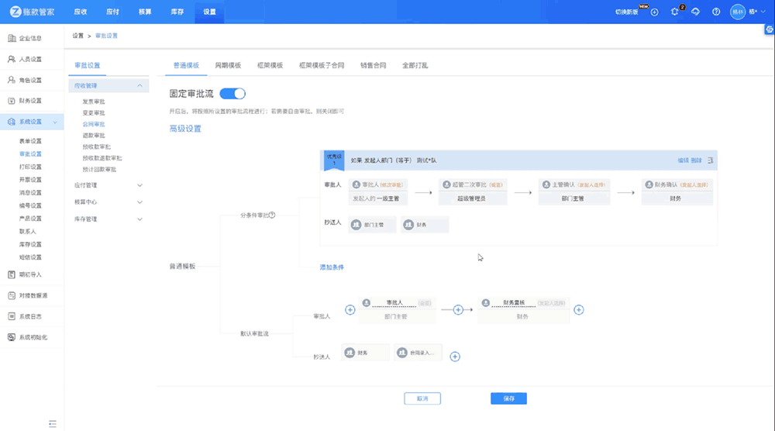Click the help question mark icon

pos(715,12)
